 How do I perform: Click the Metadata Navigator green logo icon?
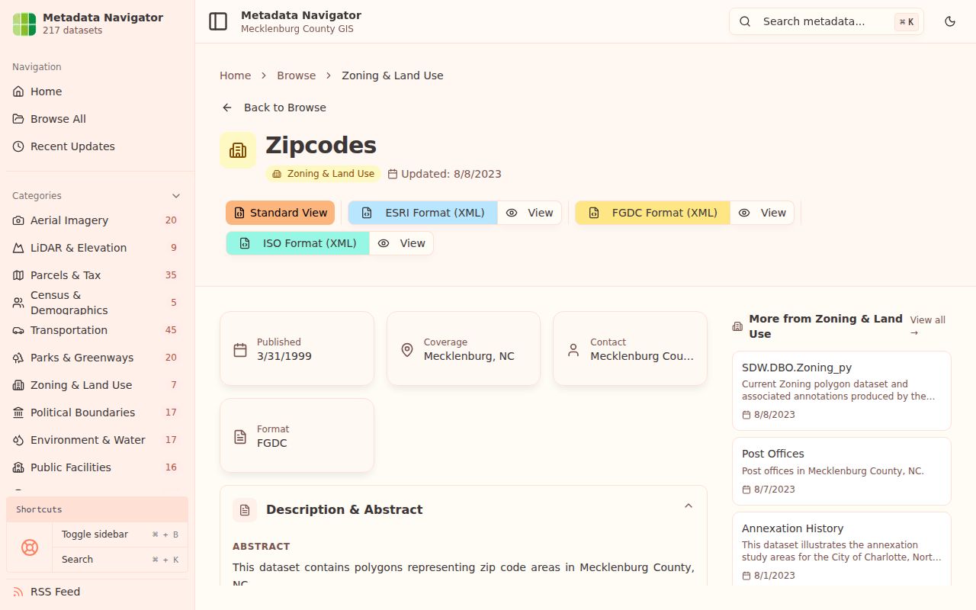24,24
